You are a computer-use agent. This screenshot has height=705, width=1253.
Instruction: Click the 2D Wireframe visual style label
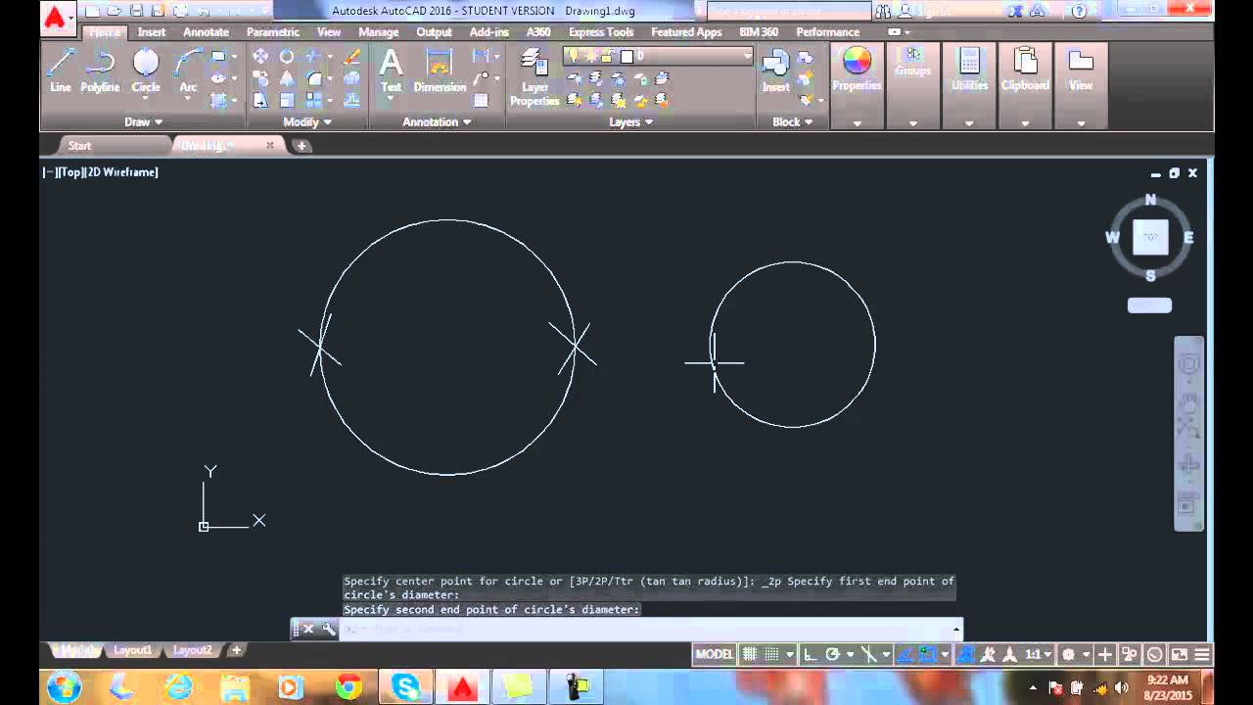[x=122, y=172]
